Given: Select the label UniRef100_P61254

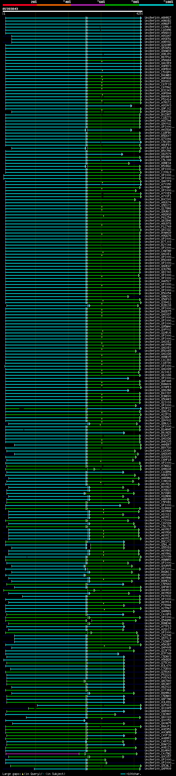Looking at the screenshot, I should tap(158, 217).
